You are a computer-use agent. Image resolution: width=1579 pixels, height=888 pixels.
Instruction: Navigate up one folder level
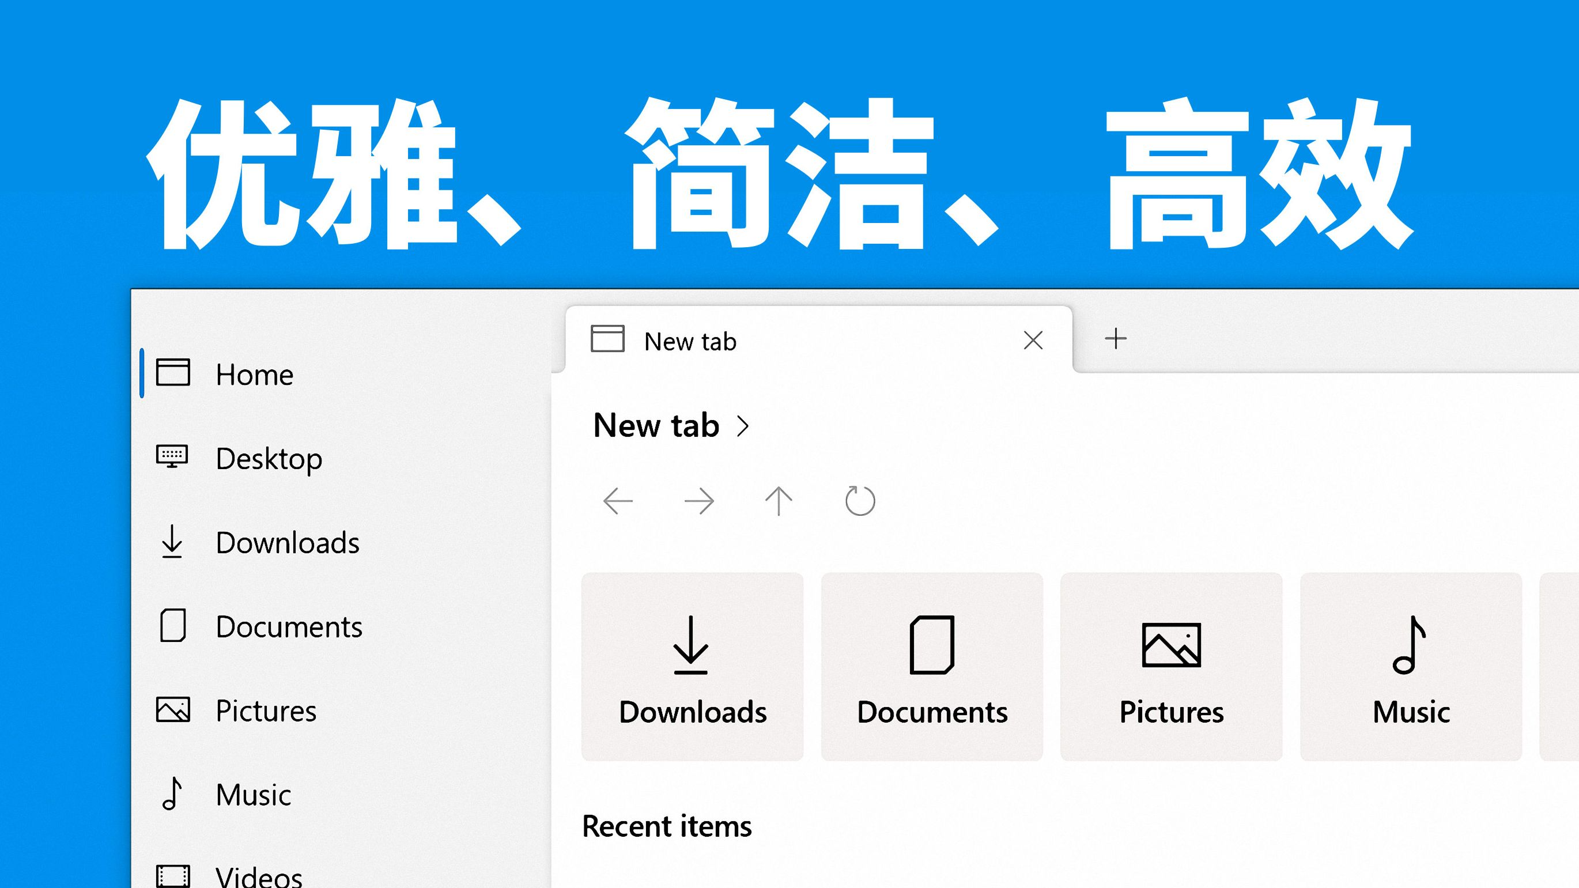click(x=779, y=501)
